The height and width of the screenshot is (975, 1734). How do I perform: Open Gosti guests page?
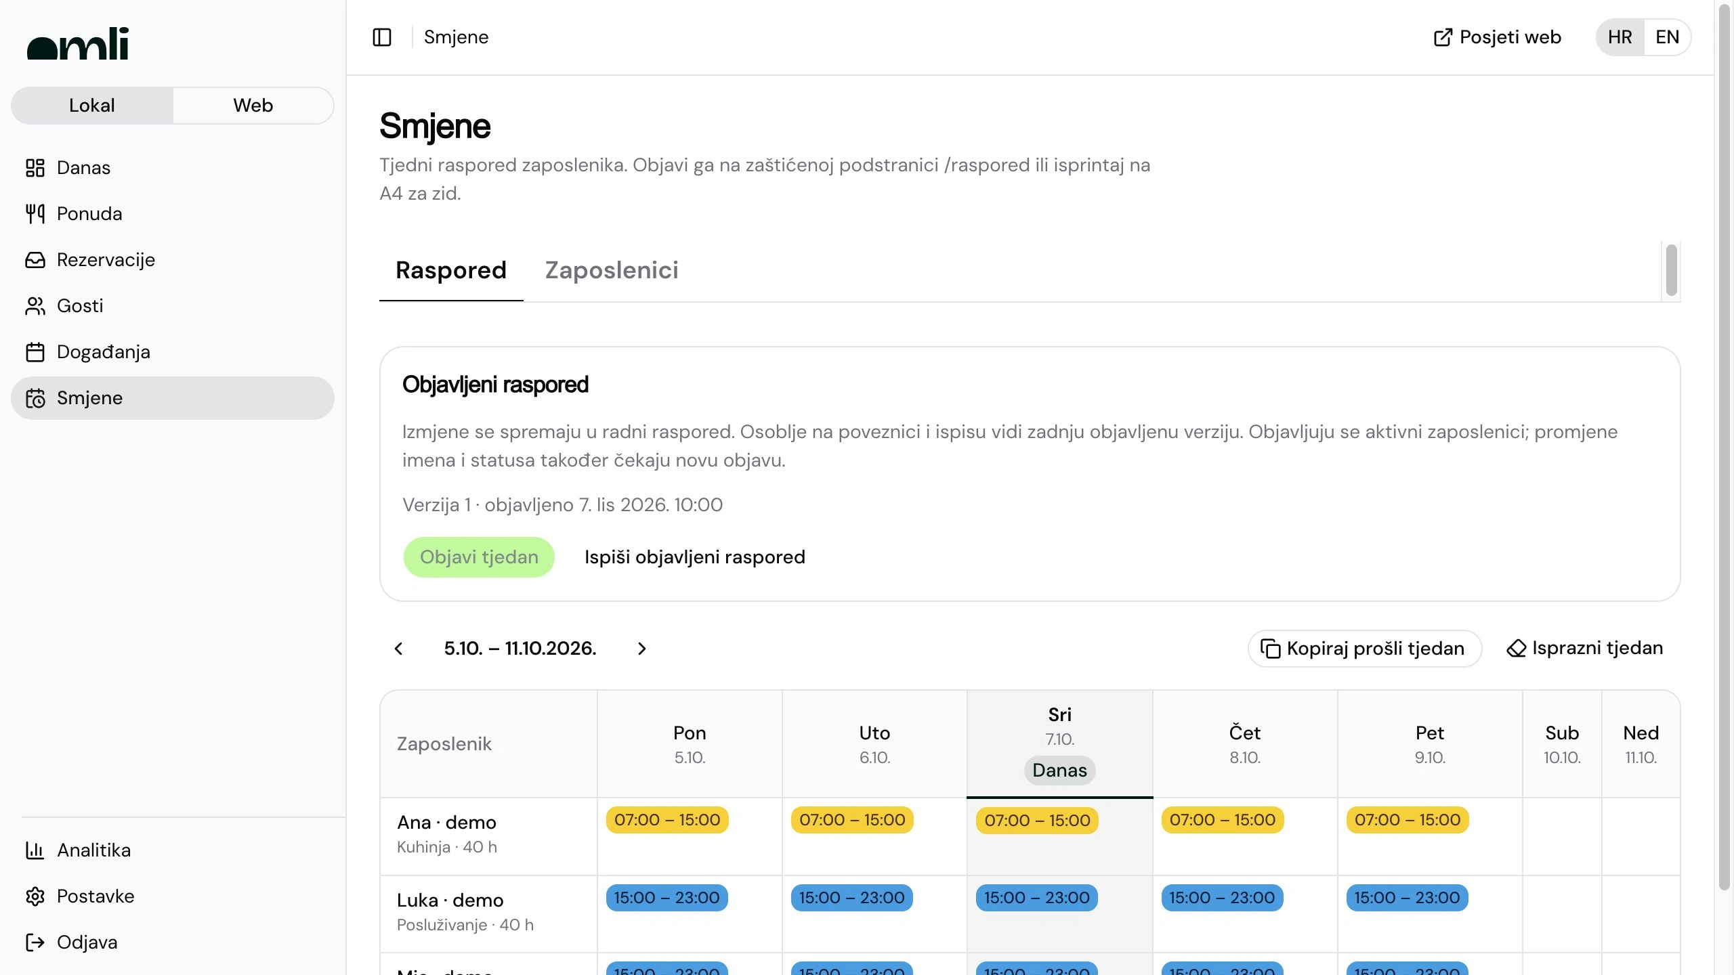point(173,306)
